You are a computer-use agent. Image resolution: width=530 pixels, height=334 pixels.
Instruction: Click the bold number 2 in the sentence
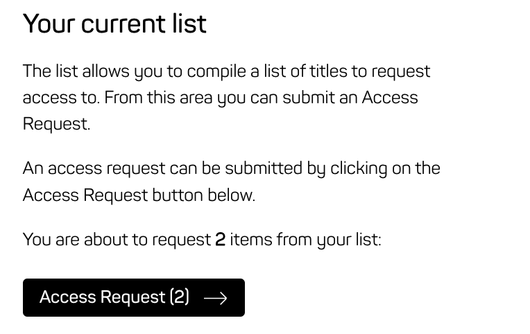(x=220, y=240)
